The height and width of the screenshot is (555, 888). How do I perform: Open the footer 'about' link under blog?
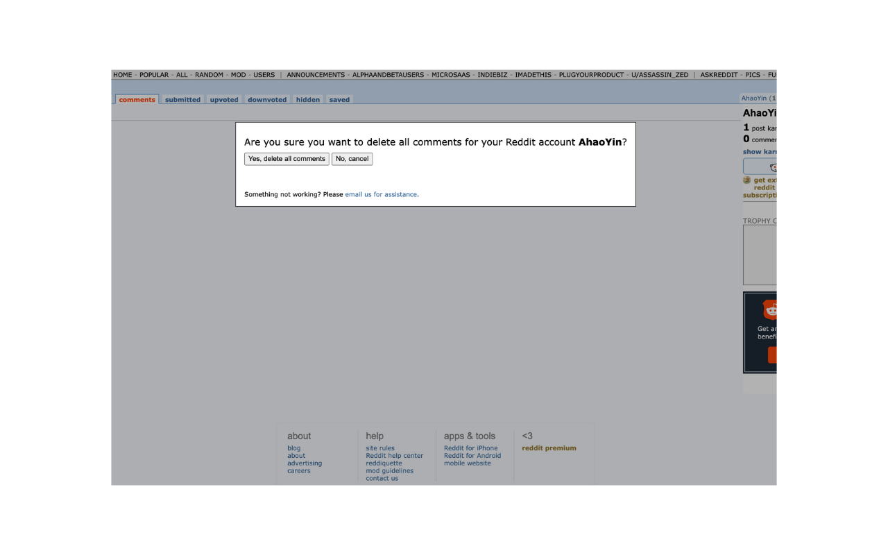pos(296,456)
